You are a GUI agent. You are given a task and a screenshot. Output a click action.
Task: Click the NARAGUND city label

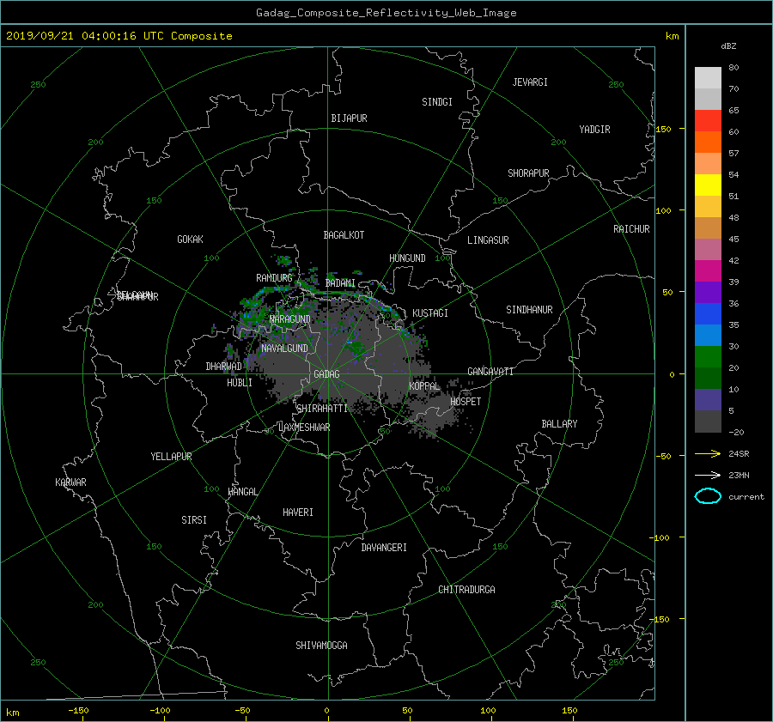point(290,319)
